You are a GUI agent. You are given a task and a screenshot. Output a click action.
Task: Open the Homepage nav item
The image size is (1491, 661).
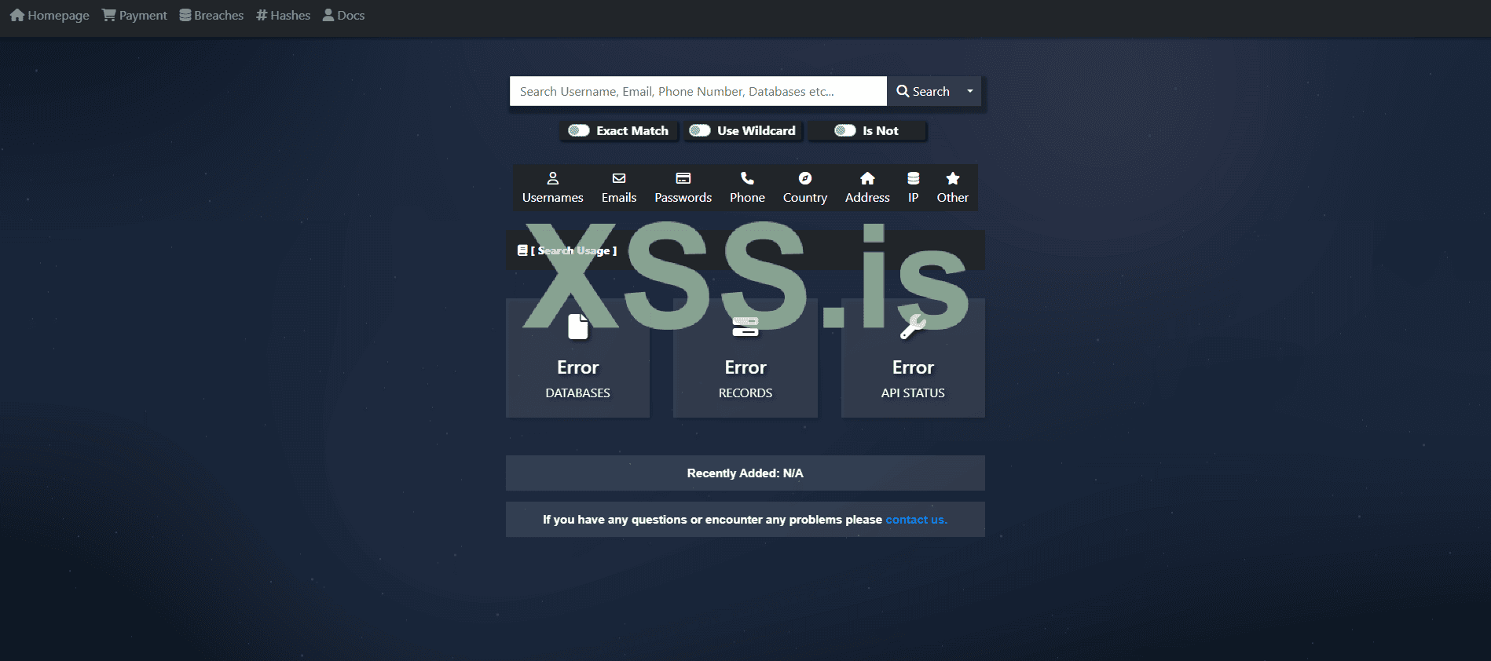coord(49,15)
